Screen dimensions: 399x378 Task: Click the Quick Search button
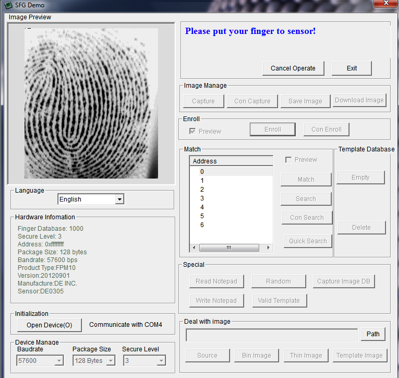click(x=308, y=241)
